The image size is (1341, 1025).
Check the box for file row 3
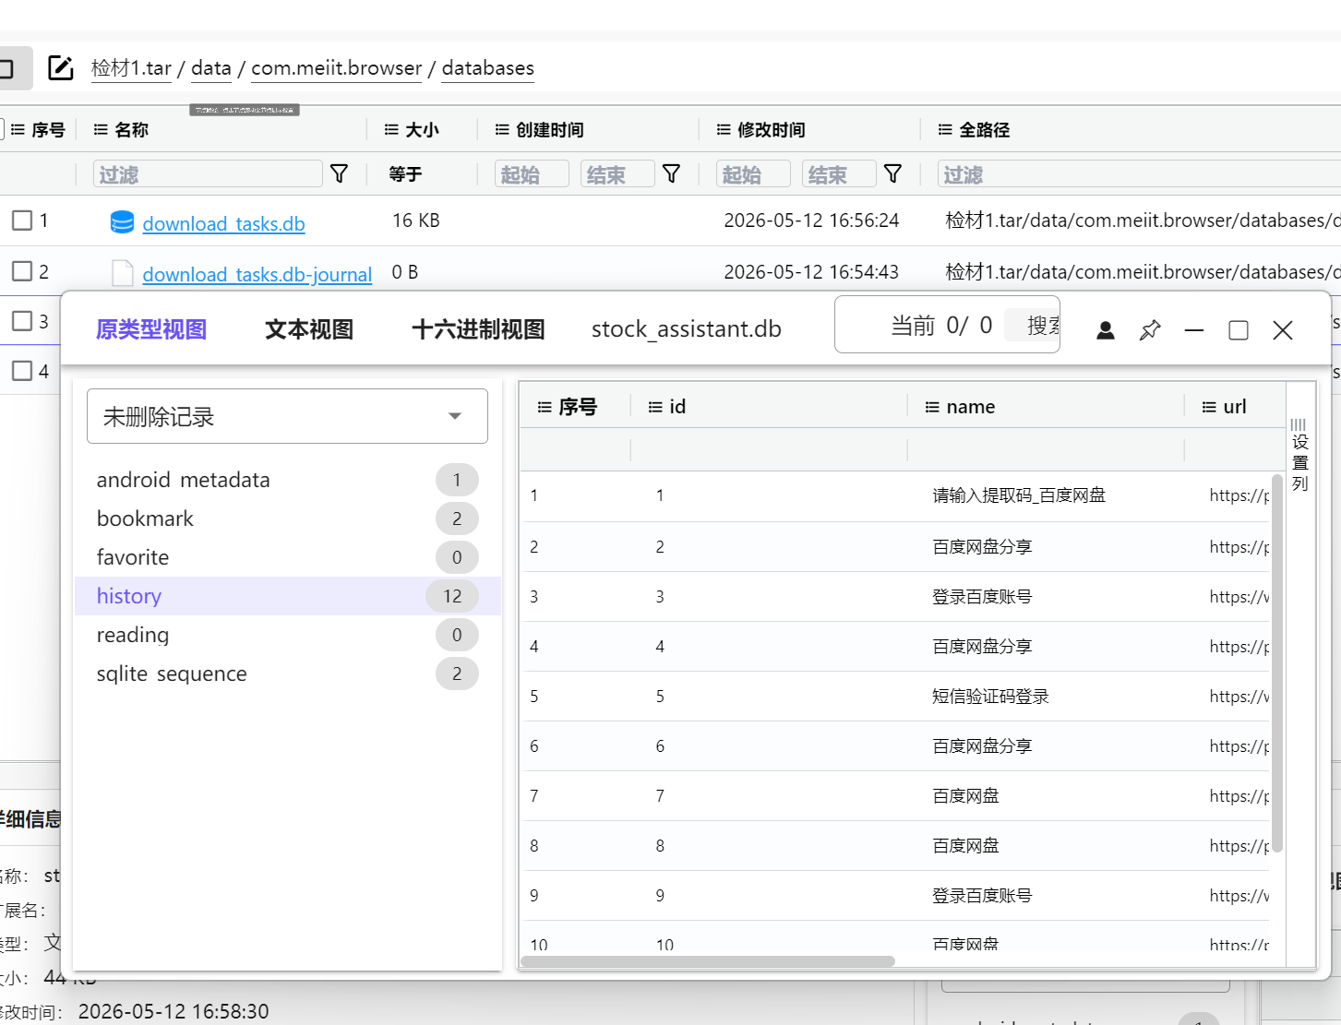click(x=22, y=321)
